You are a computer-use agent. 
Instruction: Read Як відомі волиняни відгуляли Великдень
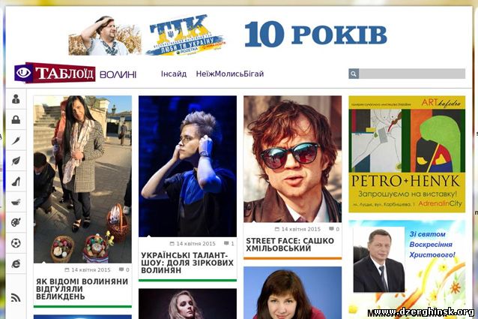pos(82,289)
